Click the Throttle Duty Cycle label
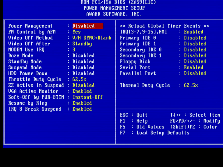223x167 pixels. click(x=35, y=79)
